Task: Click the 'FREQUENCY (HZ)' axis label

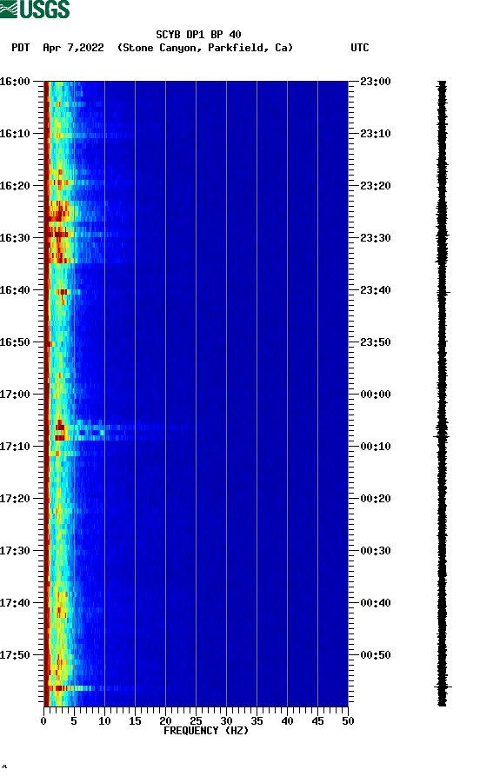Action: pos(206,731)
